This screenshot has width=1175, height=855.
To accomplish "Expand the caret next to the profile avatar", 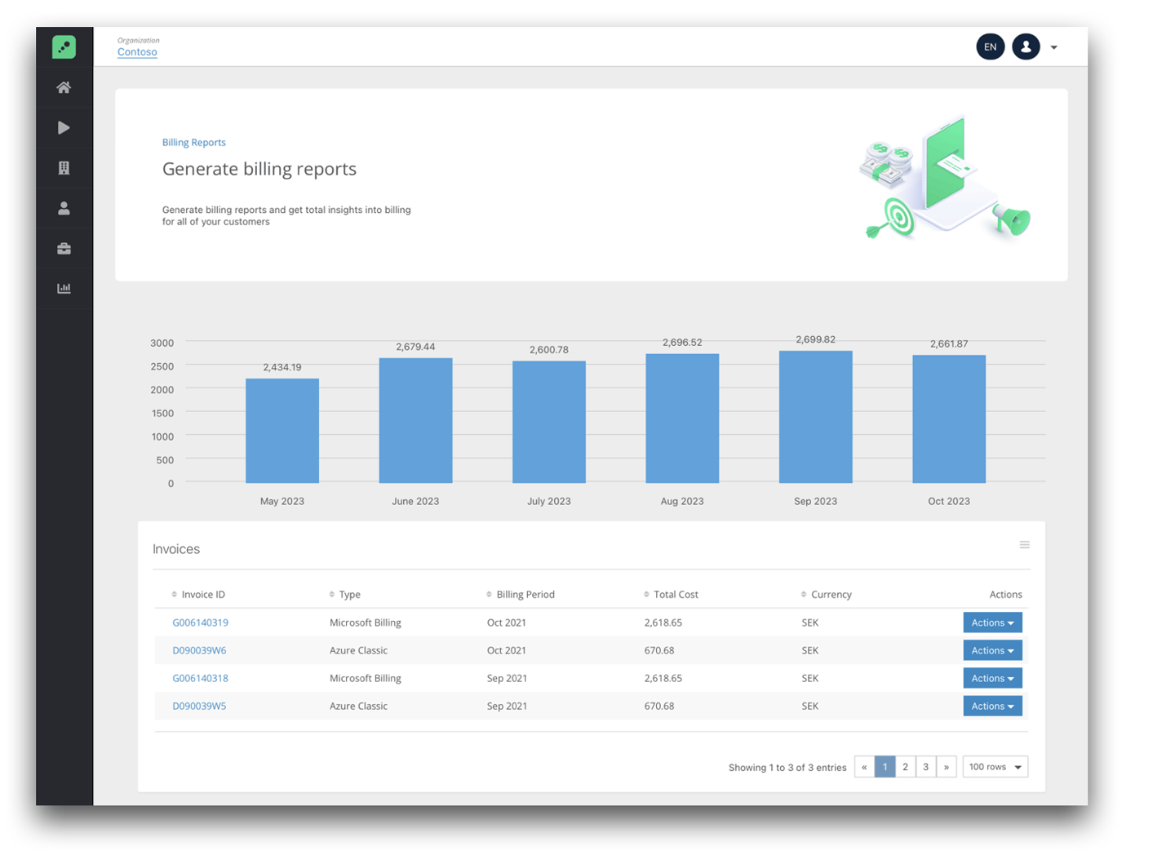I will point(1054,47).
